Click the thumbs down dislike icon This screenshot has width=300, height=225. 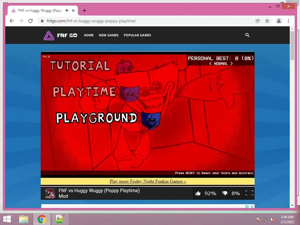click(225, 193)
